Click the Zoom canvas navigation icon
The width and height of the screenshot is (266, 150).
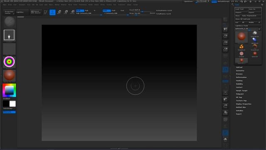click(225, 36)
